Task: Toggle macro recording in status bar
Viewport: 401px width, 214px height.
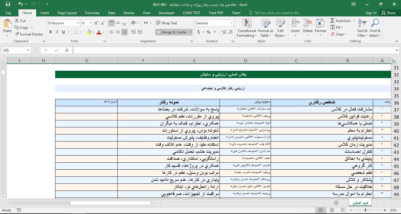Action: click(19, 210)
